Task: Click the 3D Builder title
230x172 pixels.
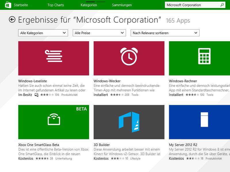Action: pos(102,145)
